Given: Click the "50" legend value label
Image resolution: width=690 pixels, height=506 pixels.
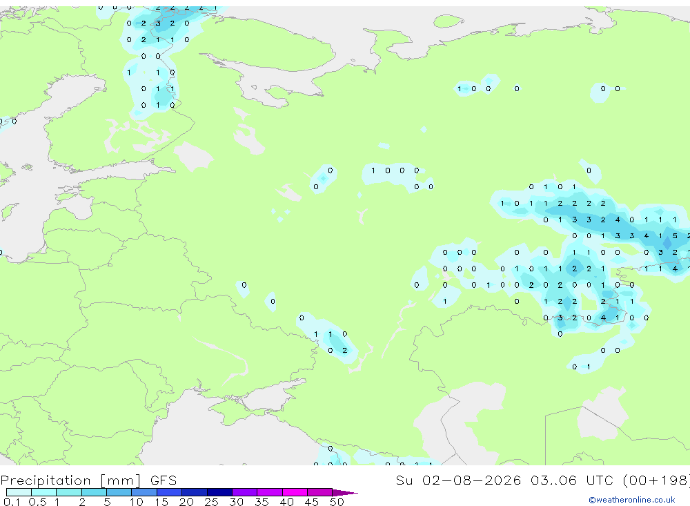Looking at the screenshot, I should tap(337, 502).
